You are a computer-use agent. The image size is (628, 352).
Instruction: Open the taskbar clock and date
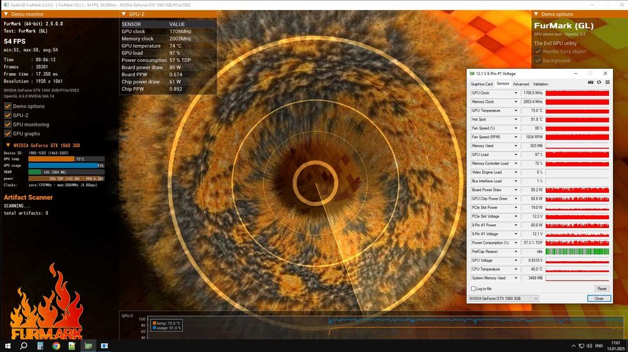tap(615, 346)
